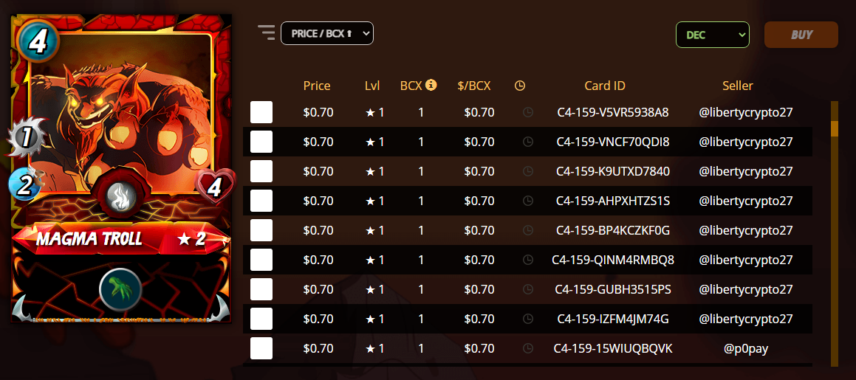856x380 pixels.
Task: Click the clock column header icon
Action: click(x=520, y=86)
